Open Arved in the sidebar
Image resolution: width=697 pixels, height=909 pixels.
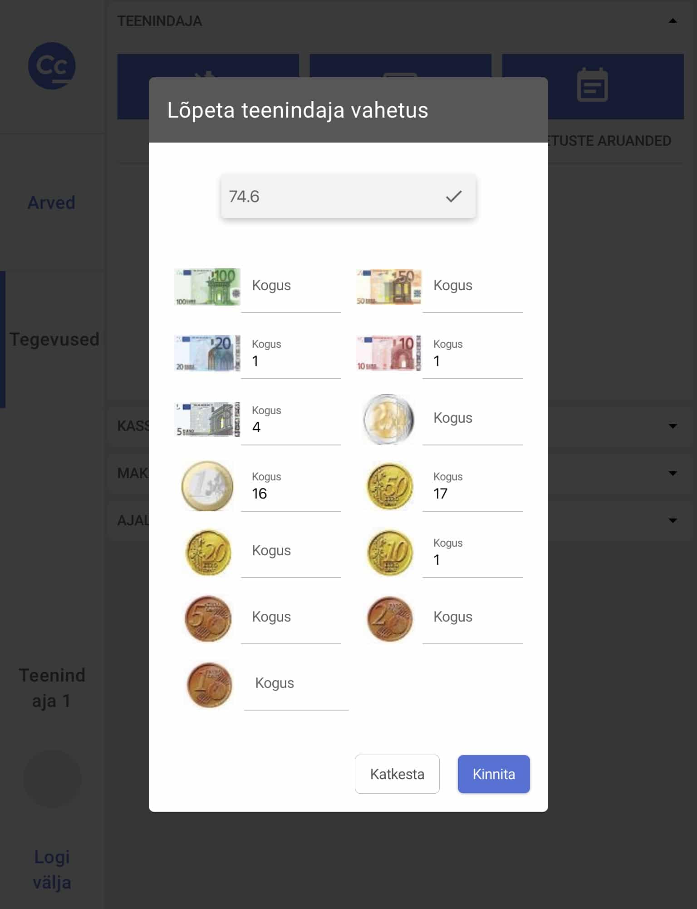pos(52,203)
